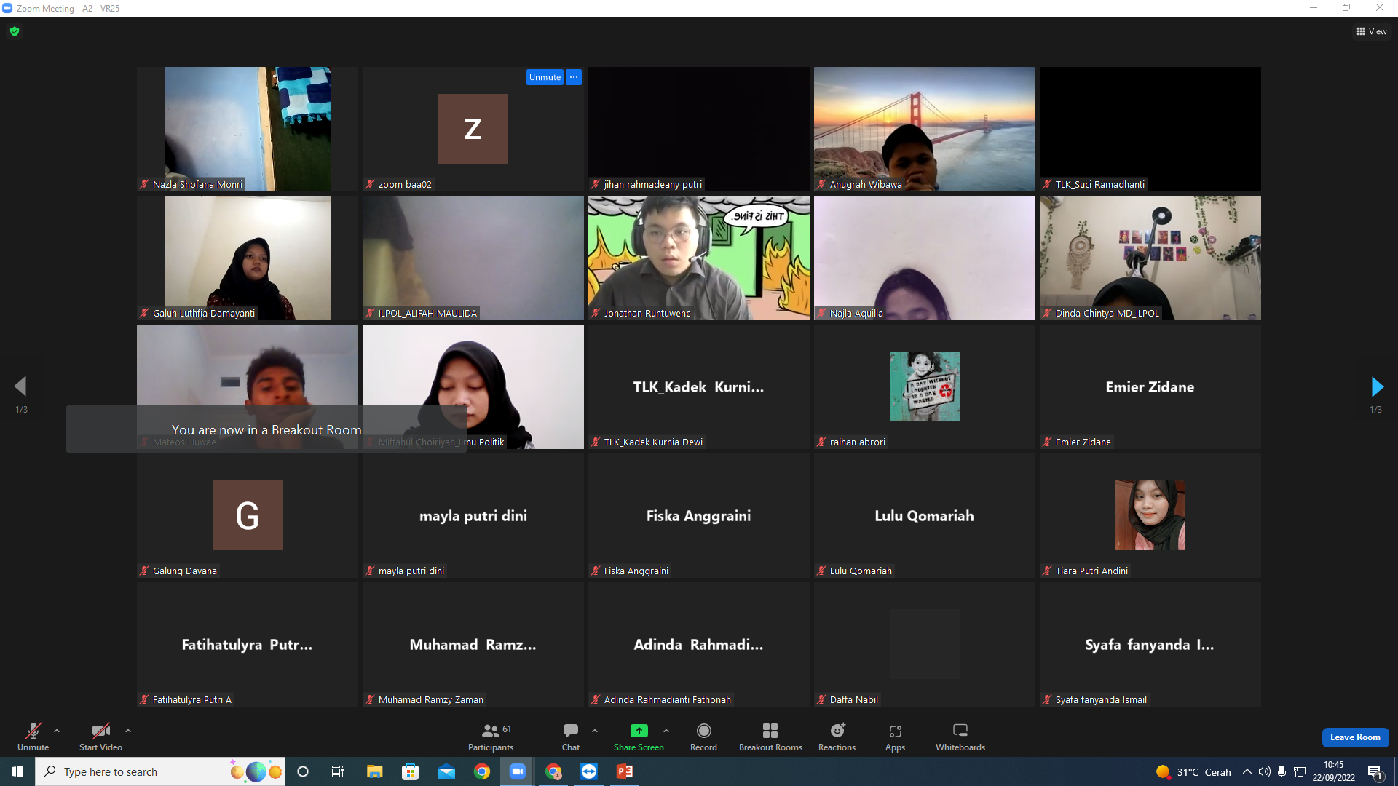1398x786 pixels.
Task: Select raihan abrori's profile picture tile
Action: 925,386
